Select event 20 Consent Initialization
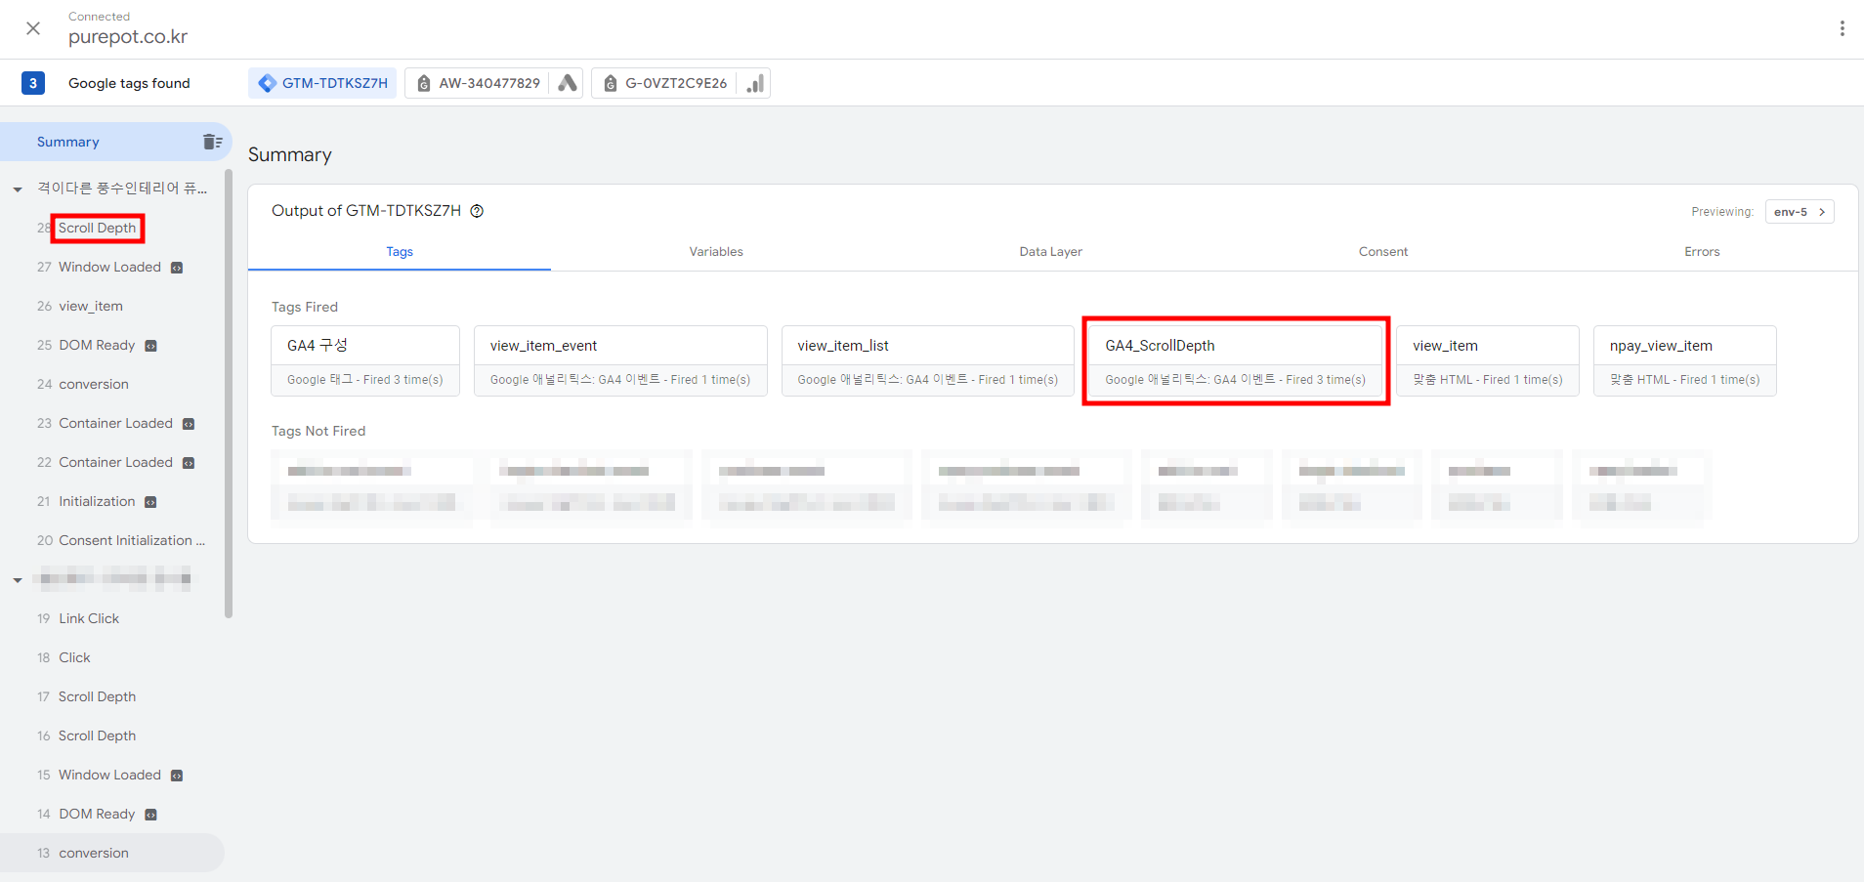 pyautogui.click(x=132, y=540)
